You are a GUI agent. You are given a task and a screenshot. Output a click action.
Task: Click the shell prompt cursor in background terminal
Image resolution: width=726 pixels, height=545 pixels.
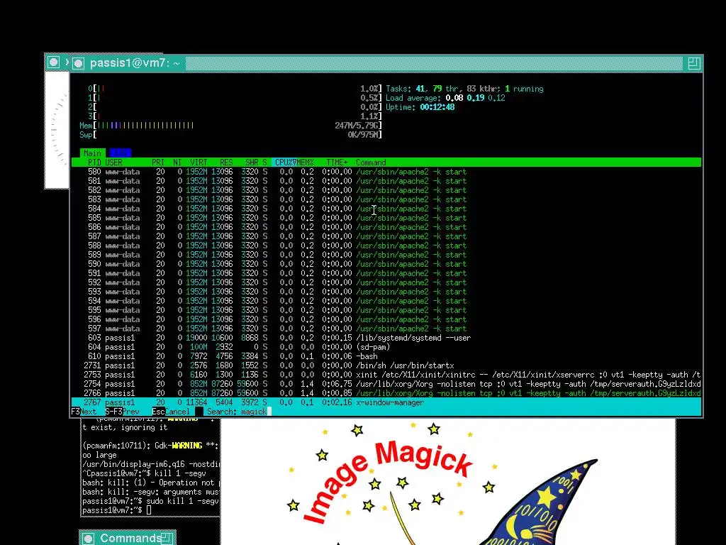tap(149, 510)
